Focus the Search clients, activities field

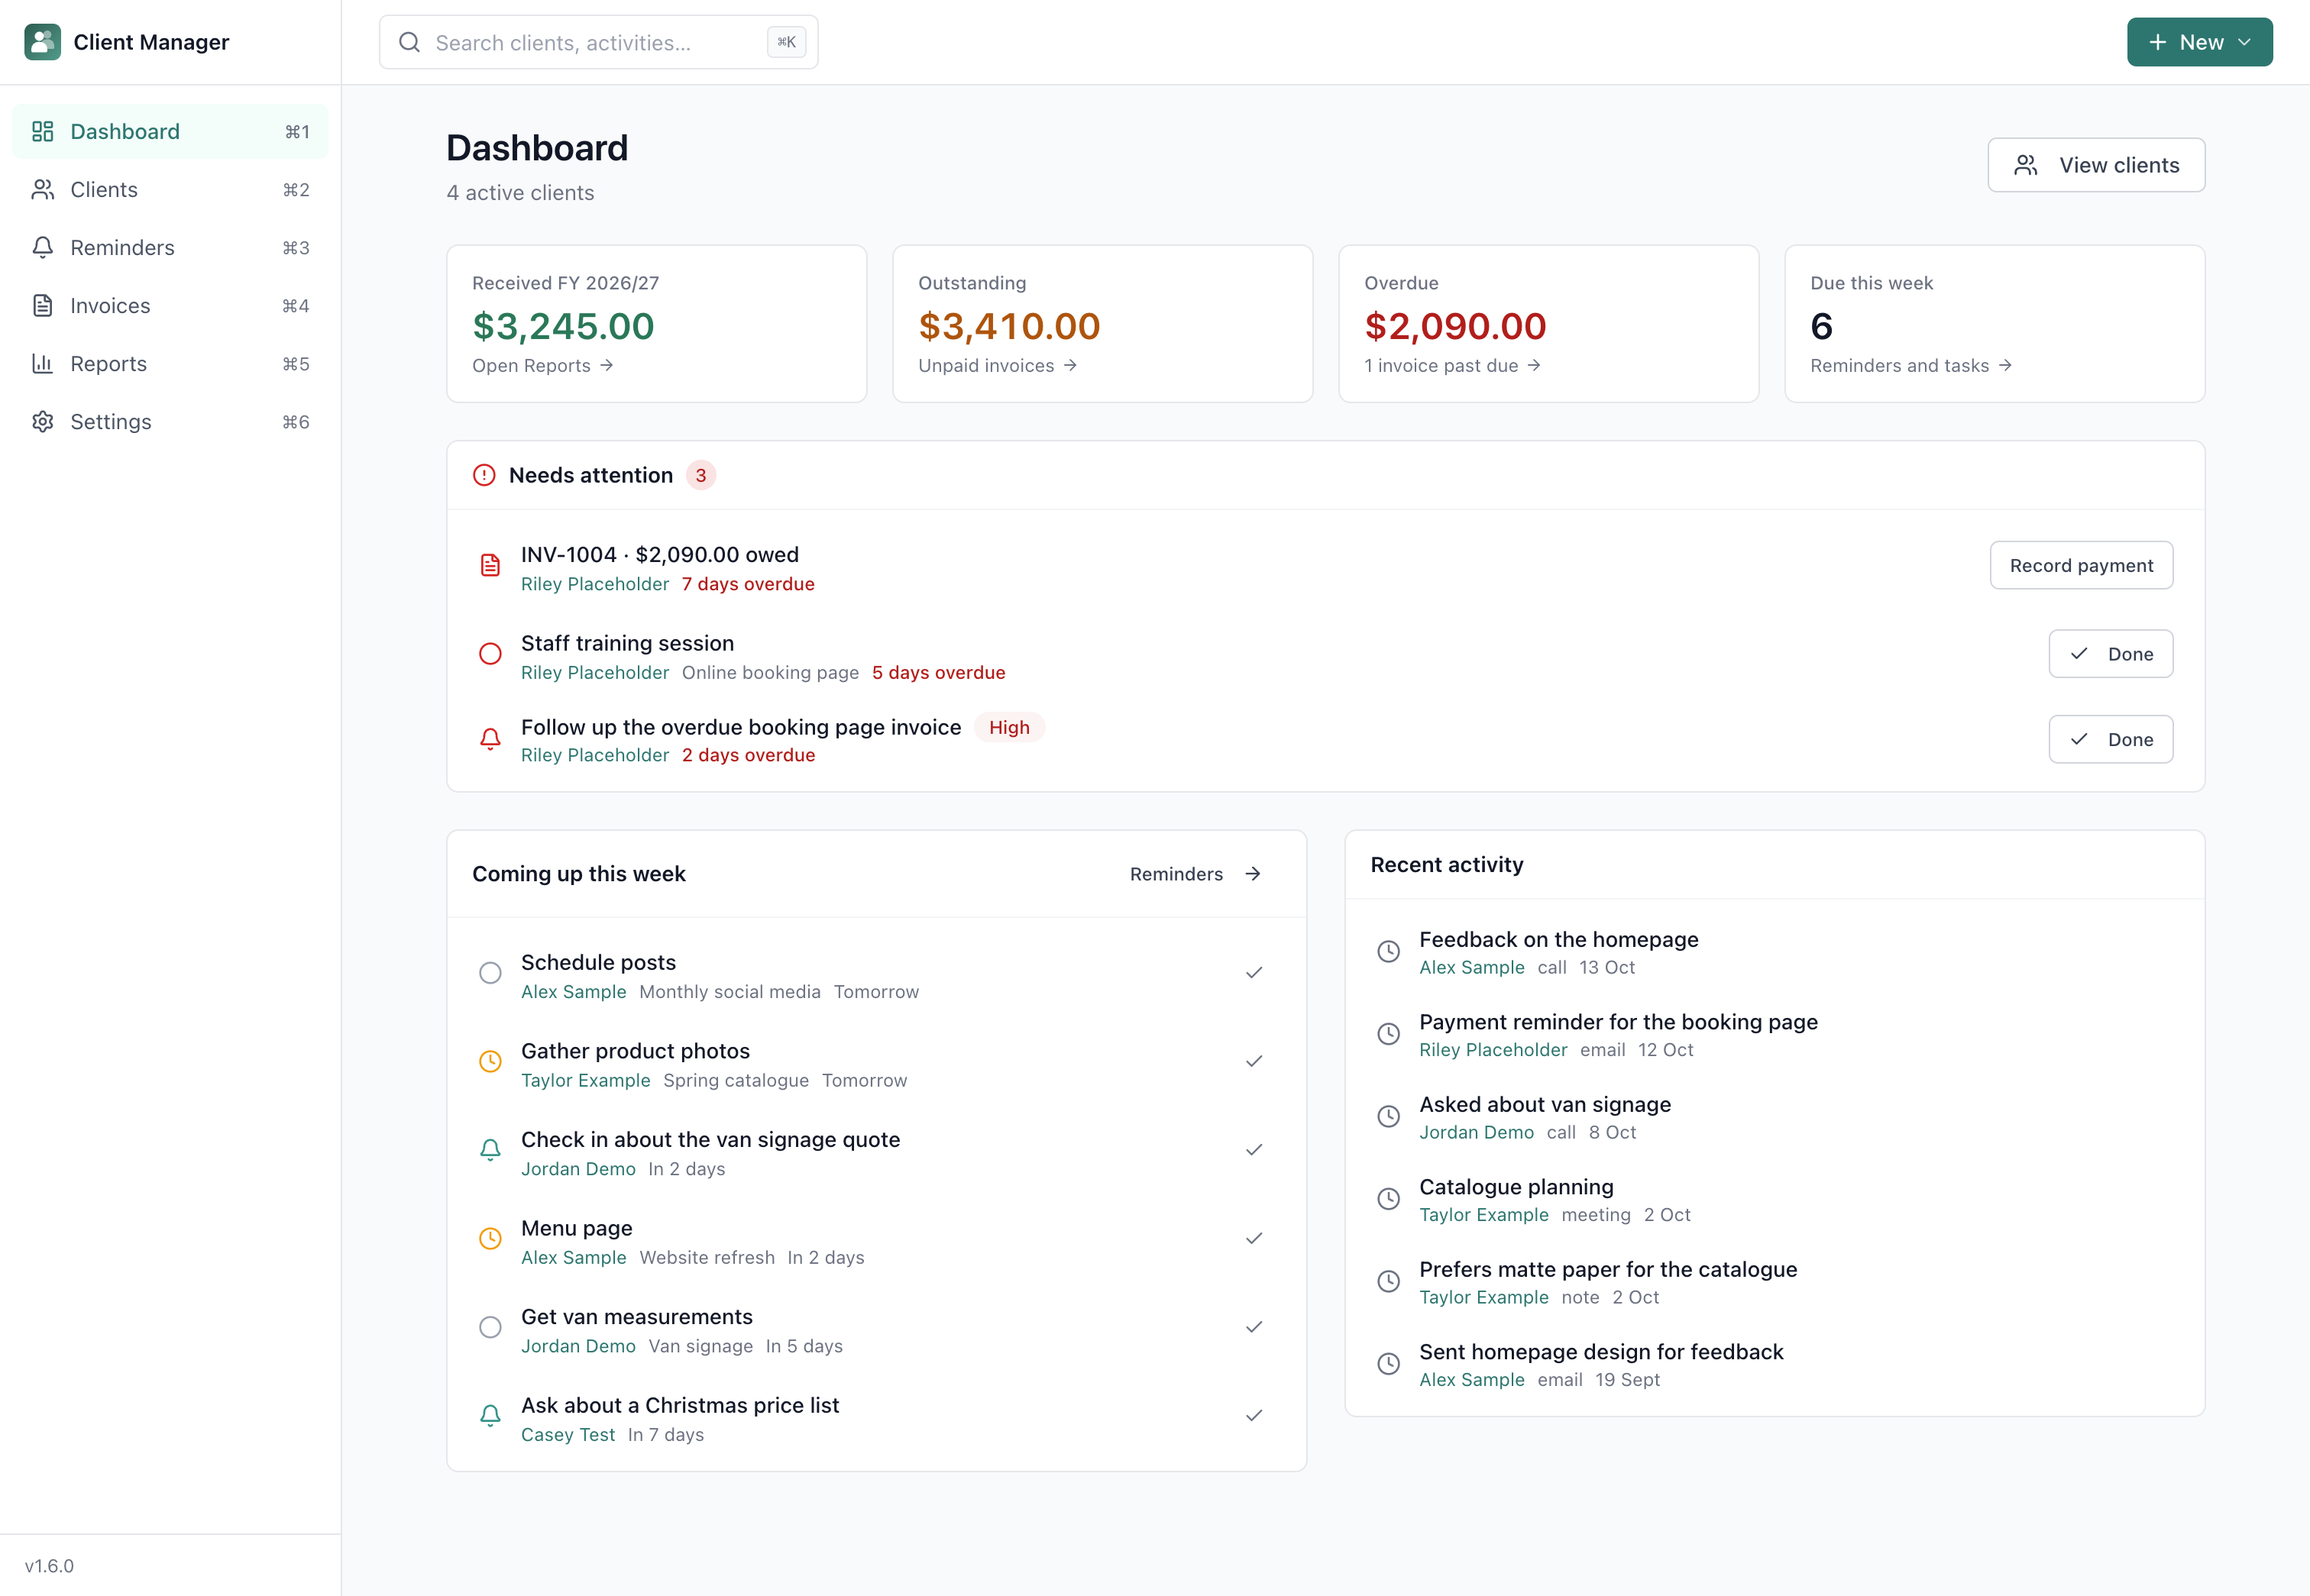[x=598, y=42]
